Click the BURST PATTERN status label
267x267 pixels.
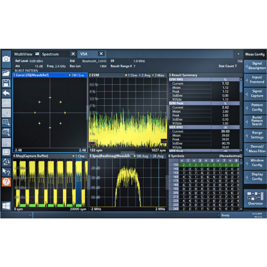point(26,70)
